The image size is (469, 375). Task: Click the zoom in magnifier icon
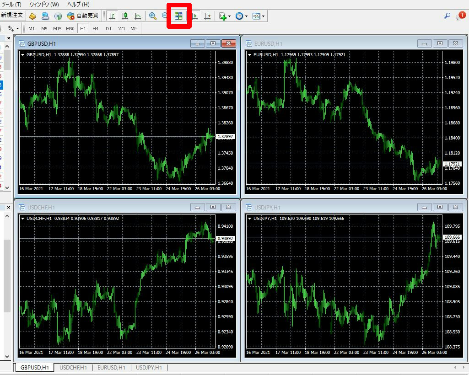[153, 16]
